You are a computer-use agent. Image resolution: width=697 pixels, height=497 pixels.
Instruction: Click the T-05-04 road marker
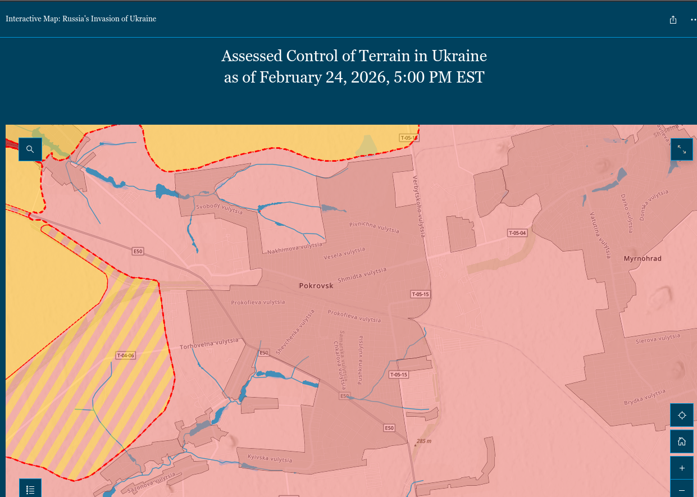coord(517,233)
